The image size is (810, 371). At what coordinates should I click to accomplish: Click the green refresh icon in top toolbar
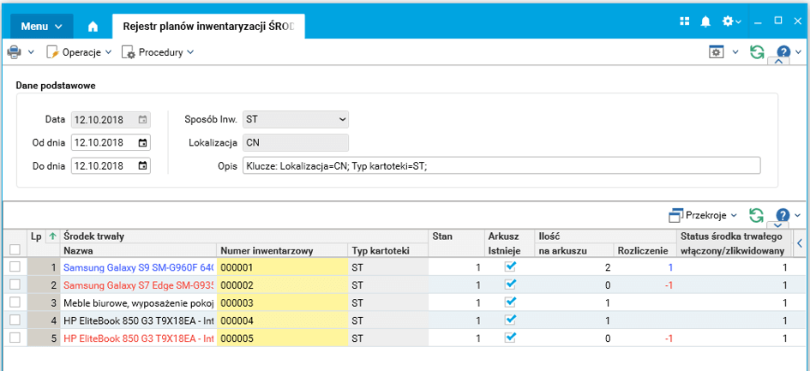click(x=756, y=52)
